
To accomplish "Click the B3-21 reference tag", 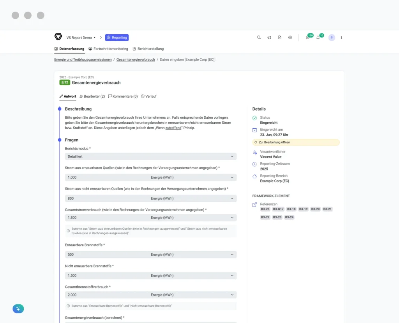I will [x=327, y=209].
